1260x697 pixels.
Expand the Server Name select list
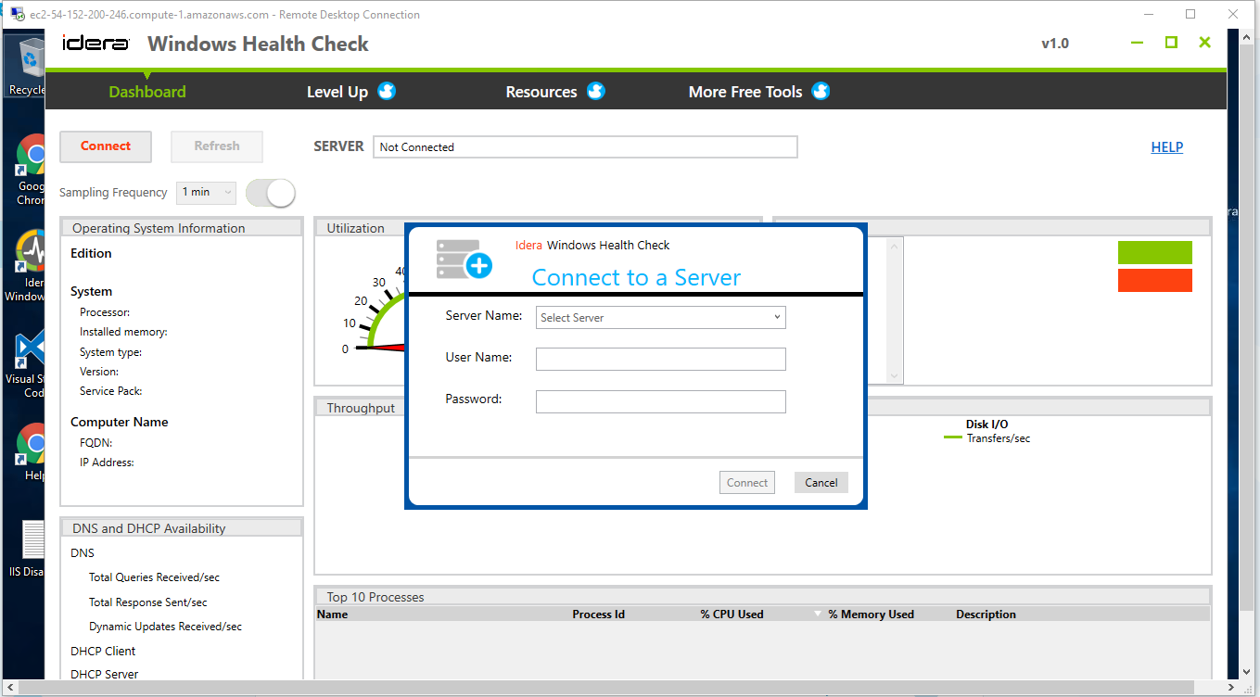[660, 318]
